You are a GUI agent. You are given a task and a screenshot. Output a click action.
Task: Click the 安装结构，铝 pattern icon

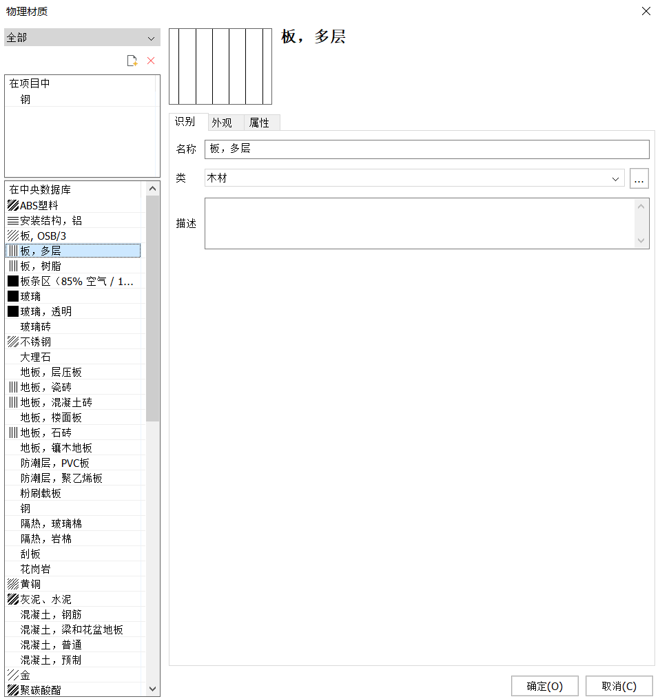(x=12, y=220)
